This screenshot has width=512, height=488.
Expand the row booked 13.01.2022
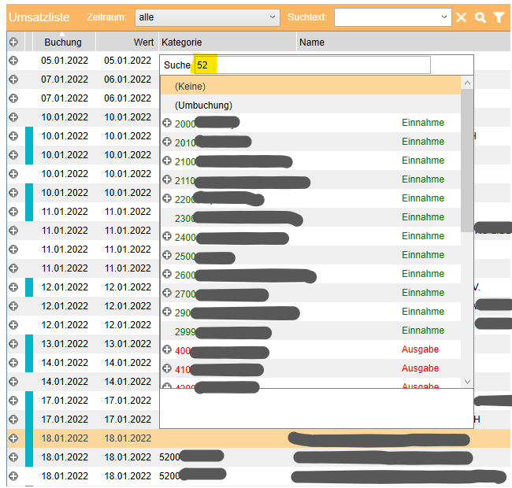click(13, 343)
